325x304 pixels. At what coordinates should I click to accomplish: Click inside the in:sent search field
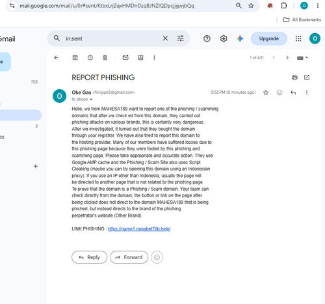point(112,38)
